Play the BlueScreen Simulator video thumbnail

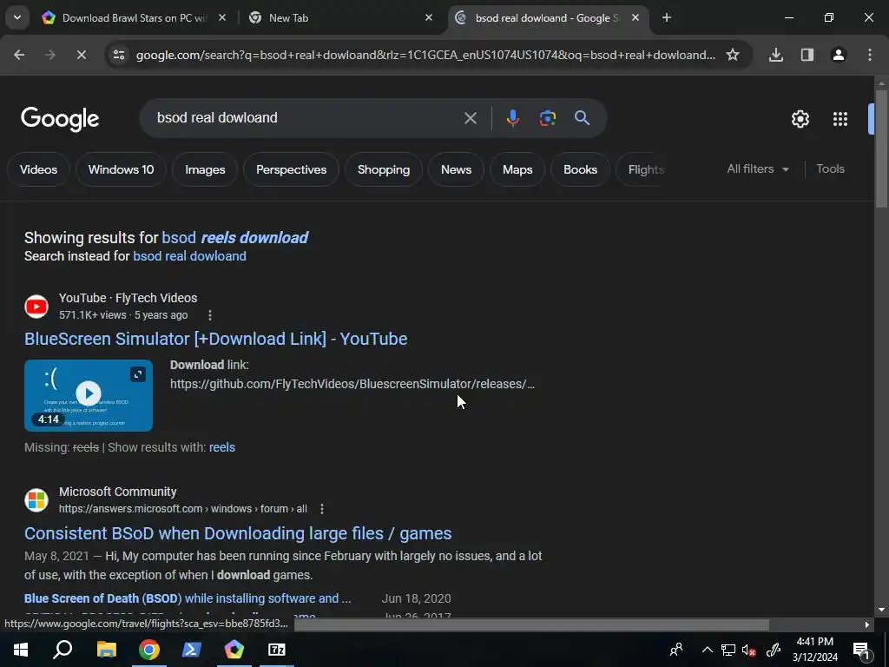pyautogui.click(x=89, y=395)
